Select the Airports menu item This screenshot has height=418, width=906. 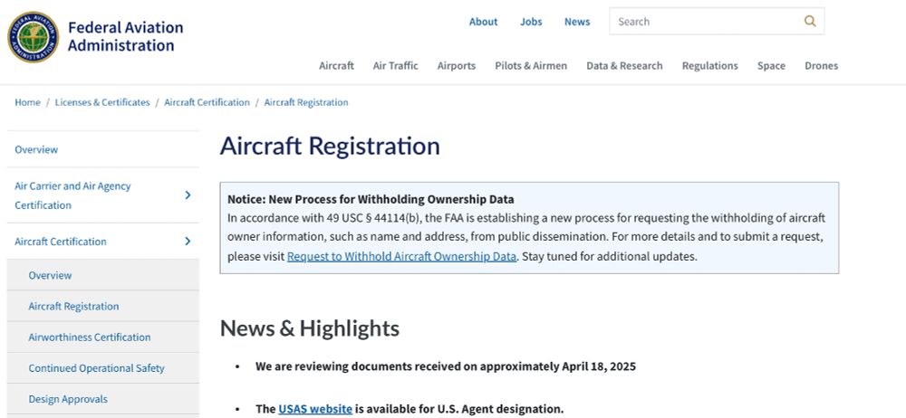(x=457, y=66)
